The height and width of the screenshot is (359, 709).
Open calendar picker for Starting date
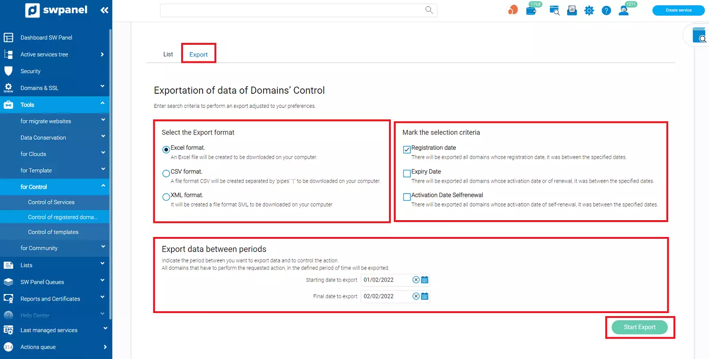click(x=425, y=280)
